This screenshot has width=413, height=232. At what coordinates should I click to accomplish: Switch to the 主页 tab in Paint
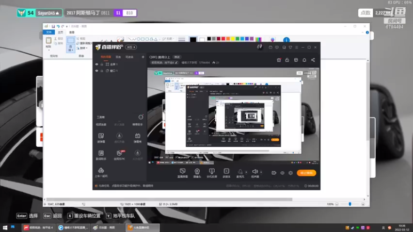pyautogui.click(x=60, y=32)
